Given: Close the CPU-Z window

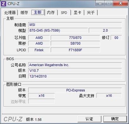Looking at the screenshot, I should (x=120, y=3).
